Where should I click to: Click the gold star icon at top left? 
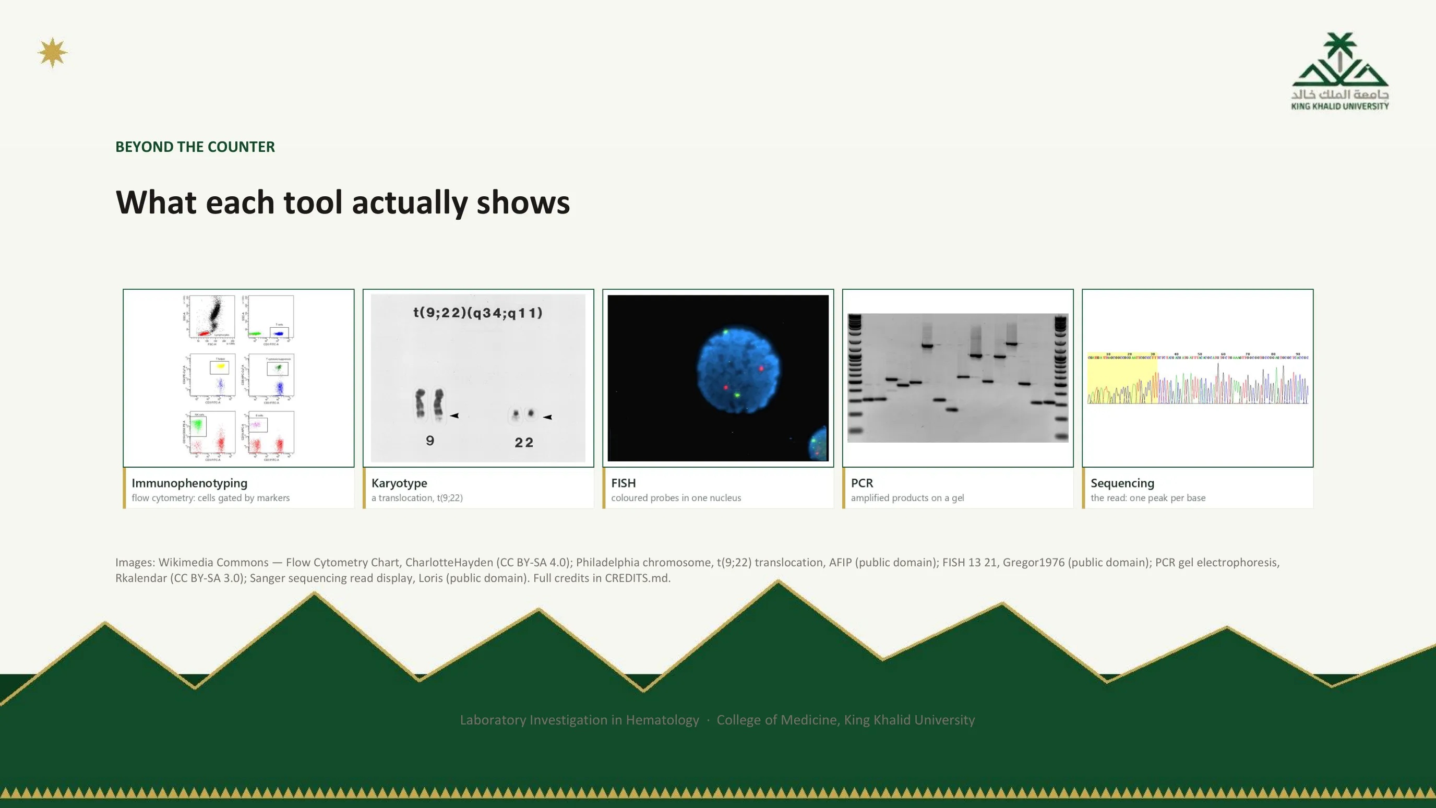pos(52,53)
